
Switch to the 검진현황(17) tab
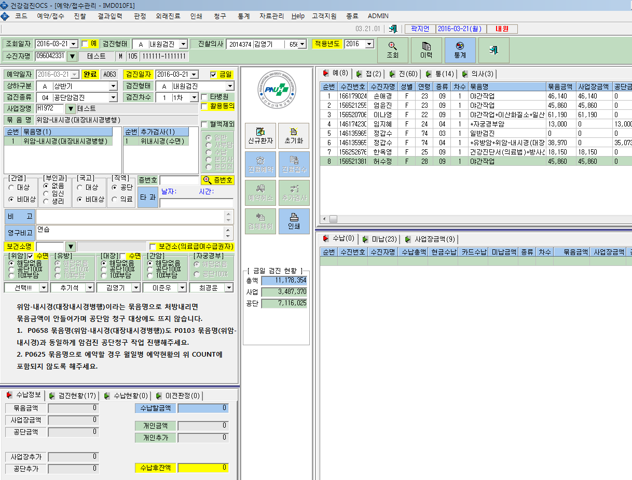pos(73,396)
